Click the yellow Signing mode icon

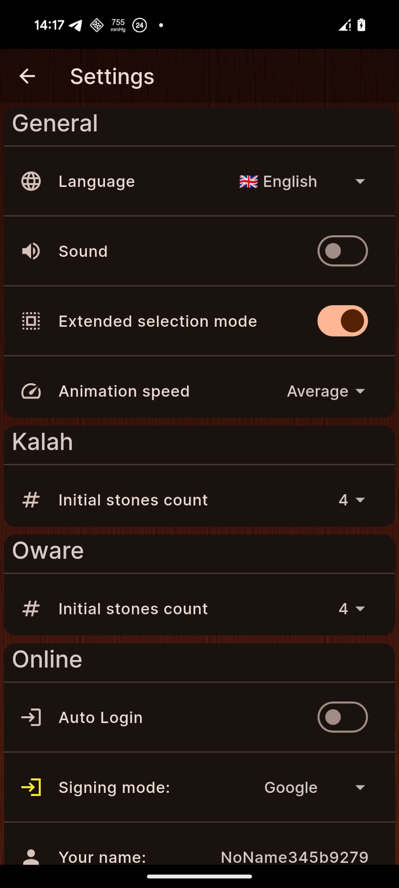[31, 787]
